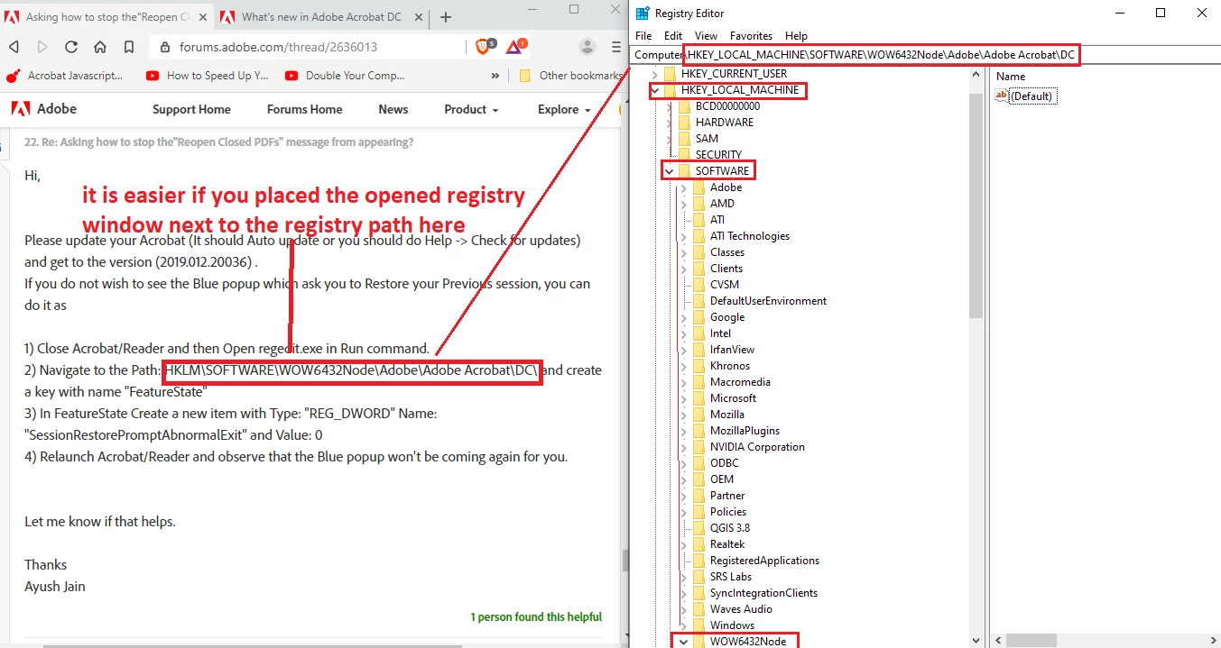Click the browser forward arrow
The width and height of the screenshot is (1221, 648).
point(42,47)
